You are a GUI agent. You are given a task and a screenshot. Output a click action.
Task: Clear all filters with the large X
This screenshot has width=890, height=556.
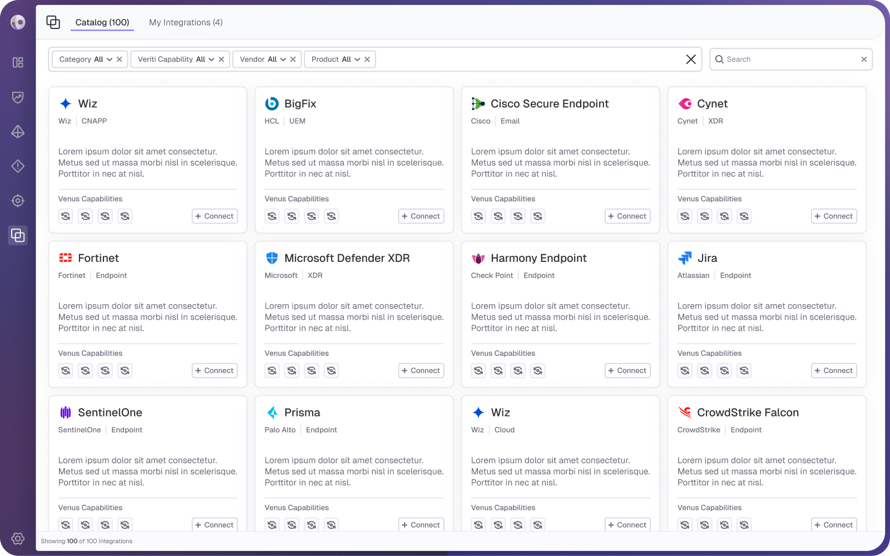click(x=691, y=59)
